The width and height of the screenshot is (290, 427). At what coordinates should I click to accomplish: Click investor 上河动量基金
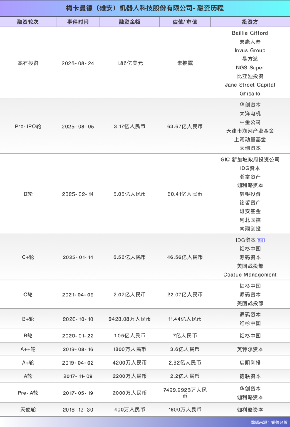[x=250, y=140]
